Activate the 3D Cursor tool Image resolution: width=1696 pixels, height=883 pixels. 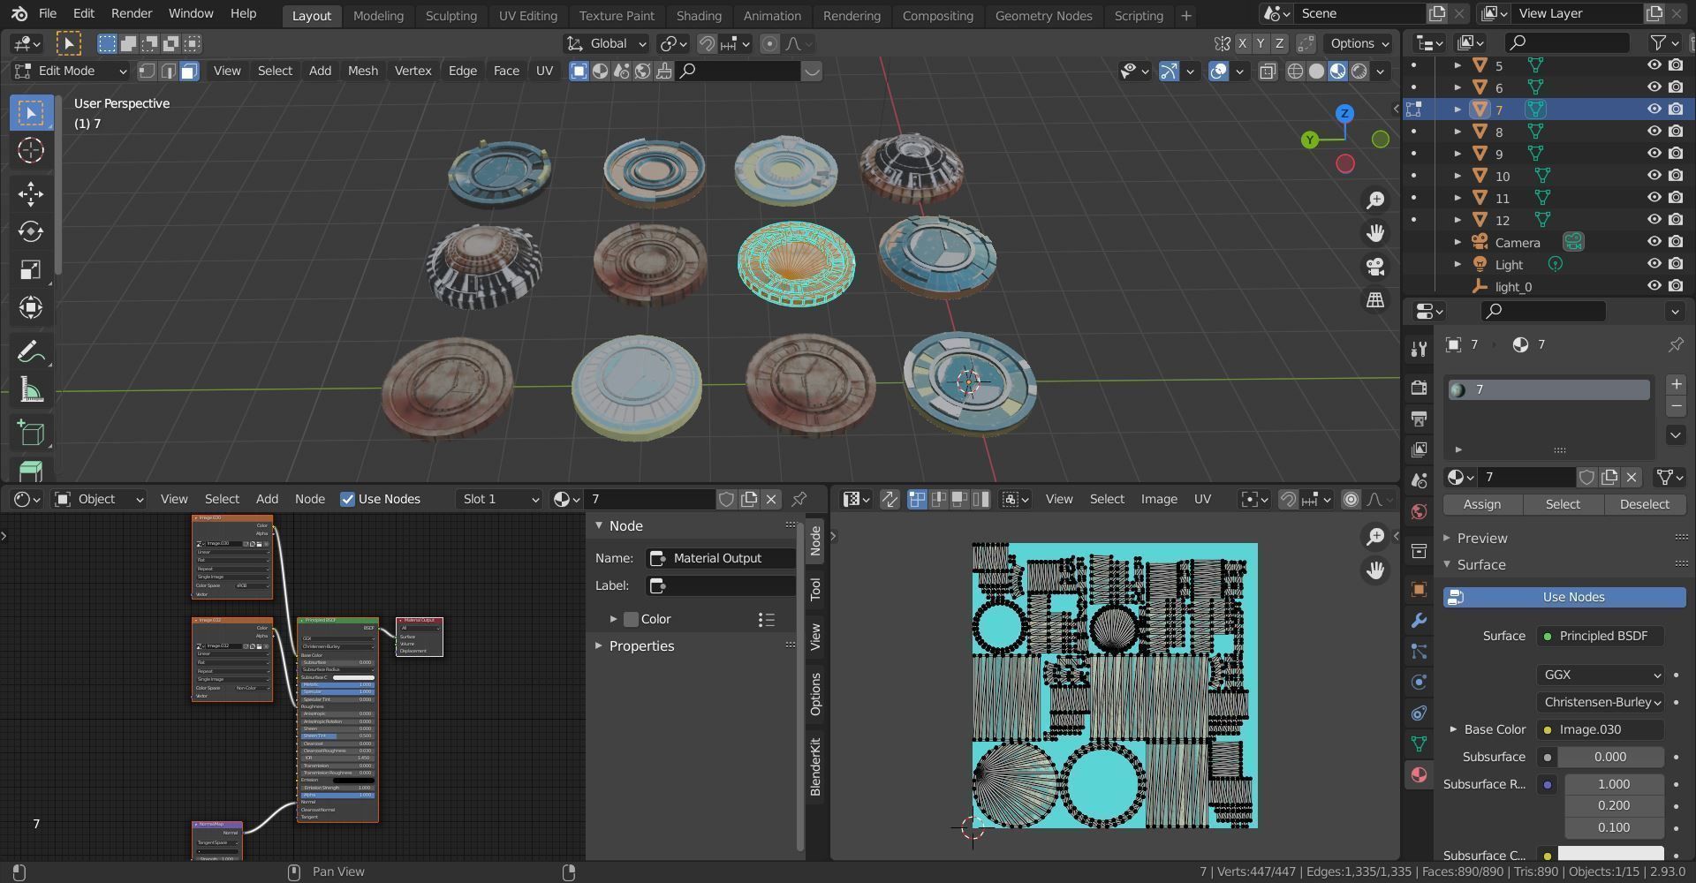point(31,151)
